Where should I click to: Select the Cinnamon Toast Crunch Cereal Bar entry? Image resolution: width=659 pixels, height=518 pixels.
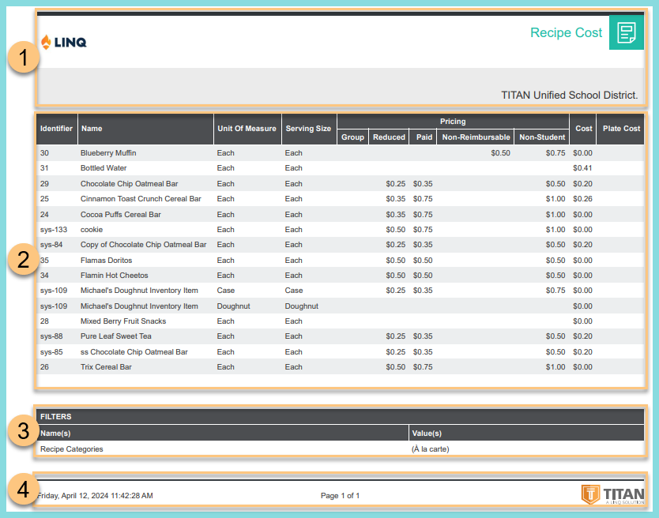[x=141, y=199]
